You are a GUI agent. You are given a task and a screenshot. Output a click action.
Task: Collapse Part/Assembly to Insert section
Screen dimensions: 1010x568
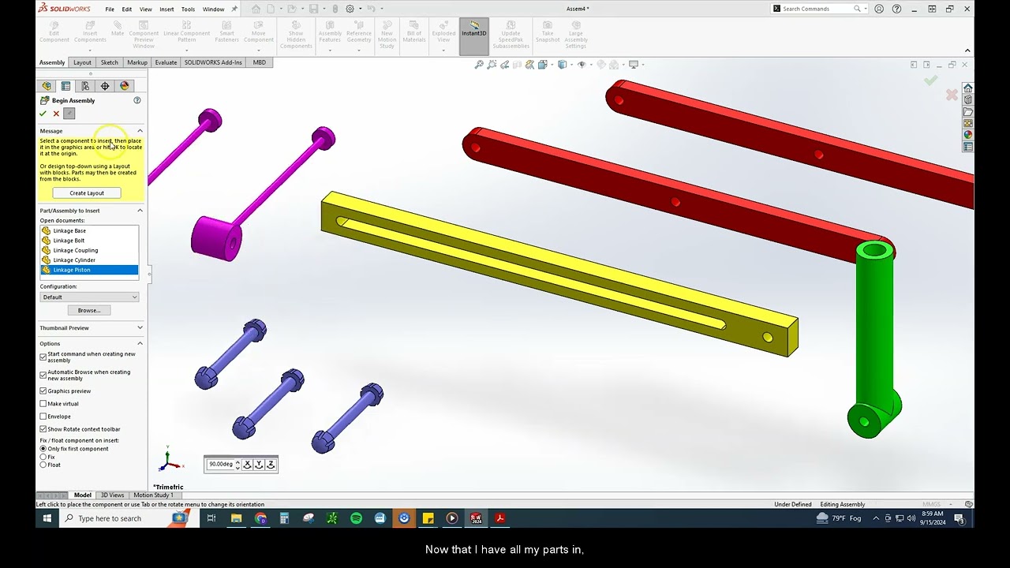click(140, 211)
